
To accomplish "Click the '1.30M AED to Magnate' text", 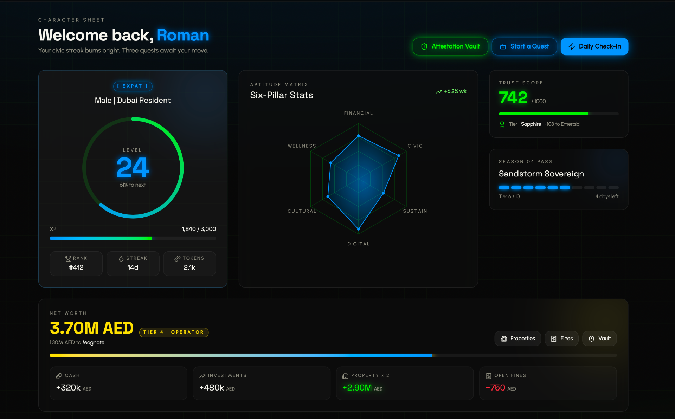I will [77, 343].
